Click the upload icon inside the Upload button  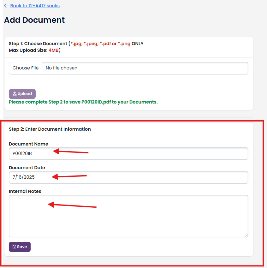tap(15, 93)
